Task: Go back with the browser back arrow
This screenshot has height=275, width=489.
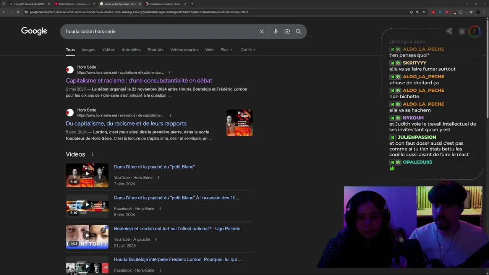Action: coord(4,12)
